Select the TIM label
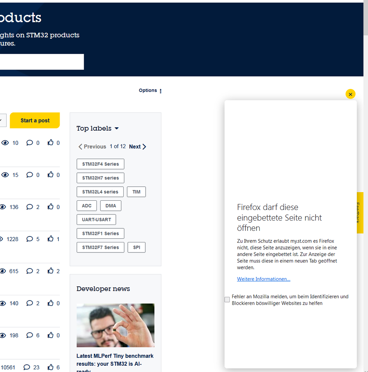The width and height of the screenshot is (368, 372). click(136, 192)
